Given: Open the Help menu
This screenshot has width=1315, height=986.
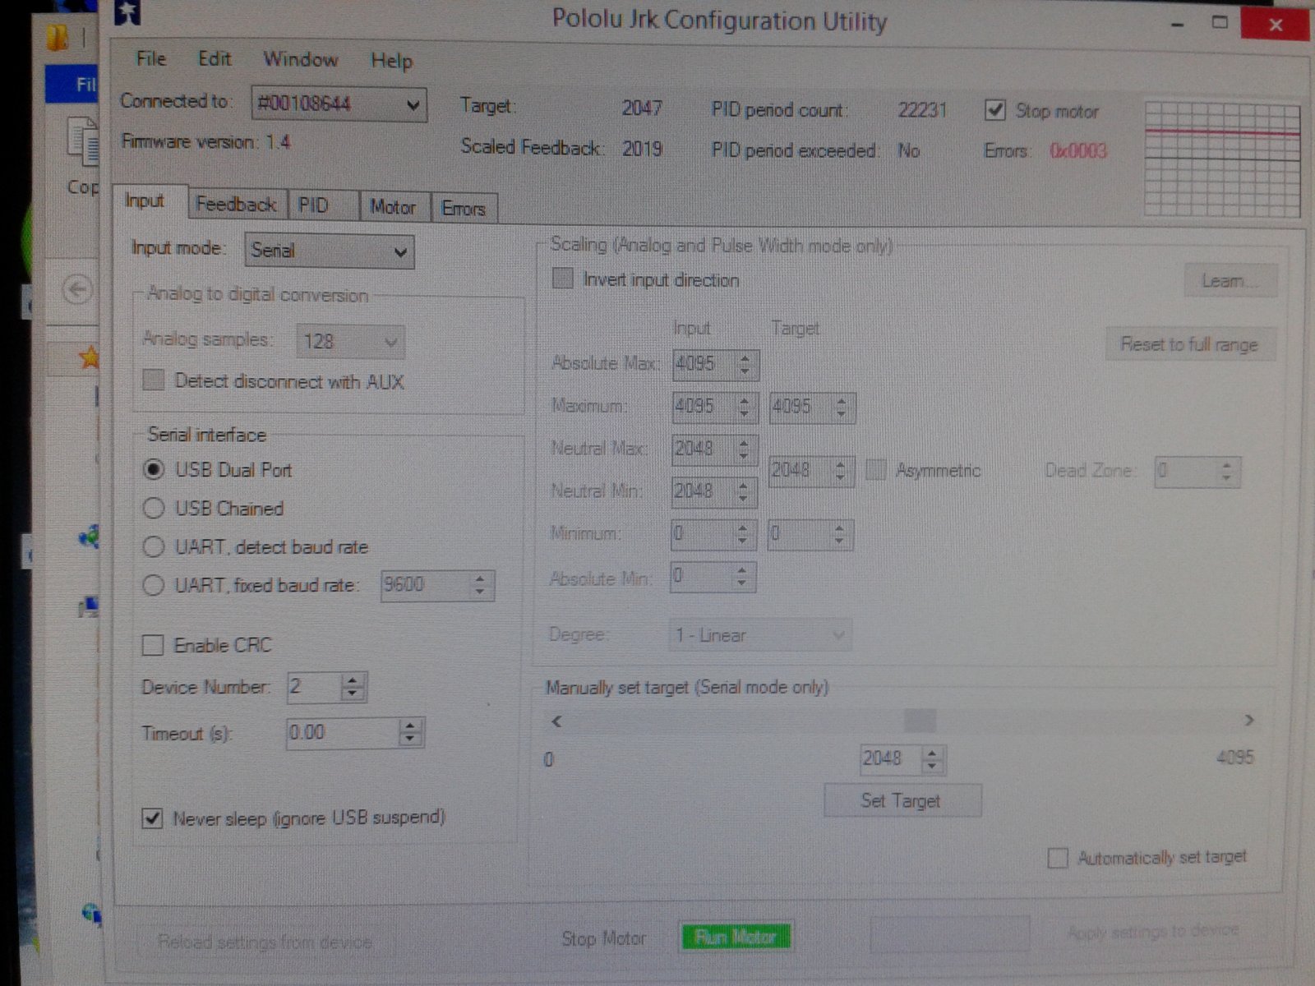Looking at the screenshot, I should [x=391, y=61].
